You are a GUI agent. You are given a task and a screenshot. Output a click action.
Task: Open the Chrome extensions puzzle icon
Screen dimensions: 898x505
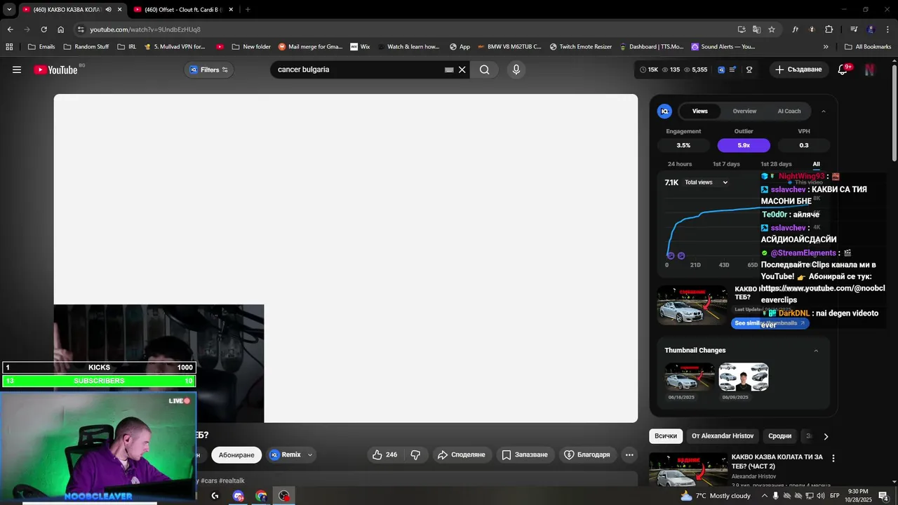829,29
